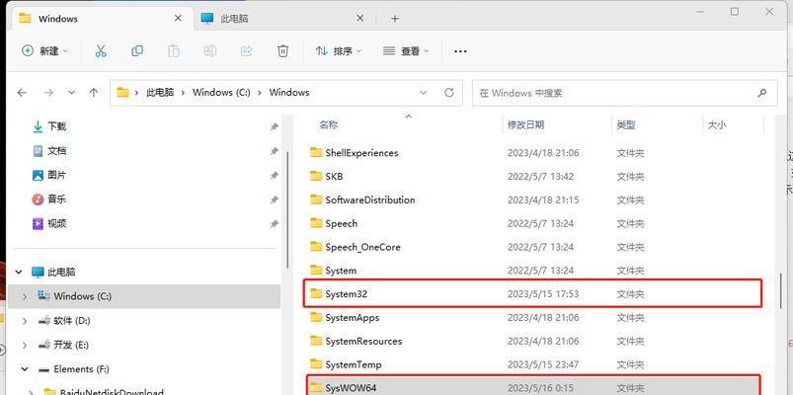Switch to the 此电脑 tab
This screenshot has width=793, height=395.
283,19
